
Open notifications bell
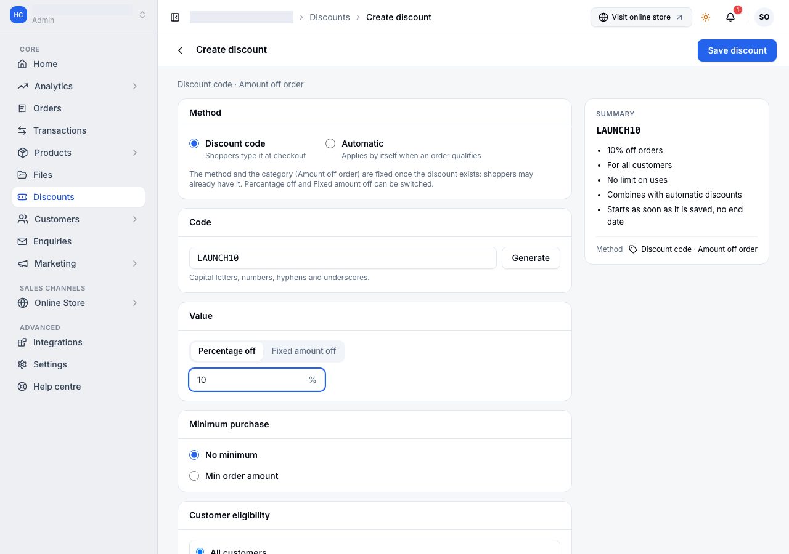point(730,17)
